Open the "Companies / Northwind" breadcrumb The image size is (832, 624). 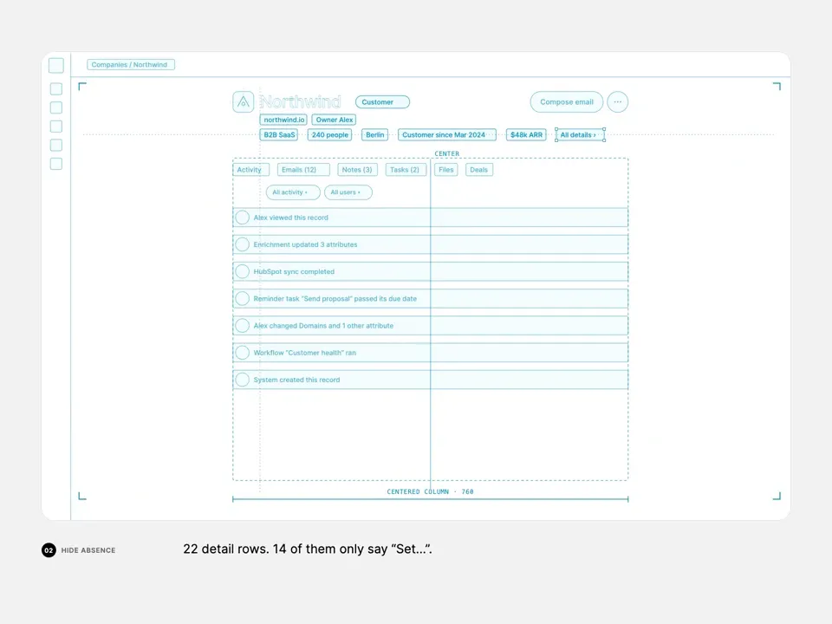131,65
